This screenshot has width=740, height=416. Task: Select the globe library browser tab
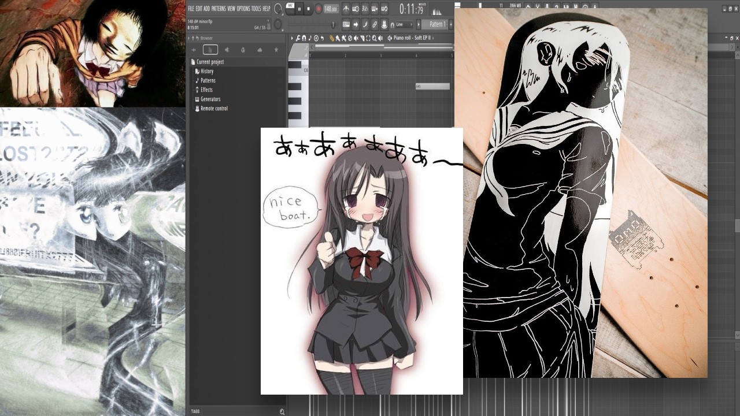click(x=243, y=50)
